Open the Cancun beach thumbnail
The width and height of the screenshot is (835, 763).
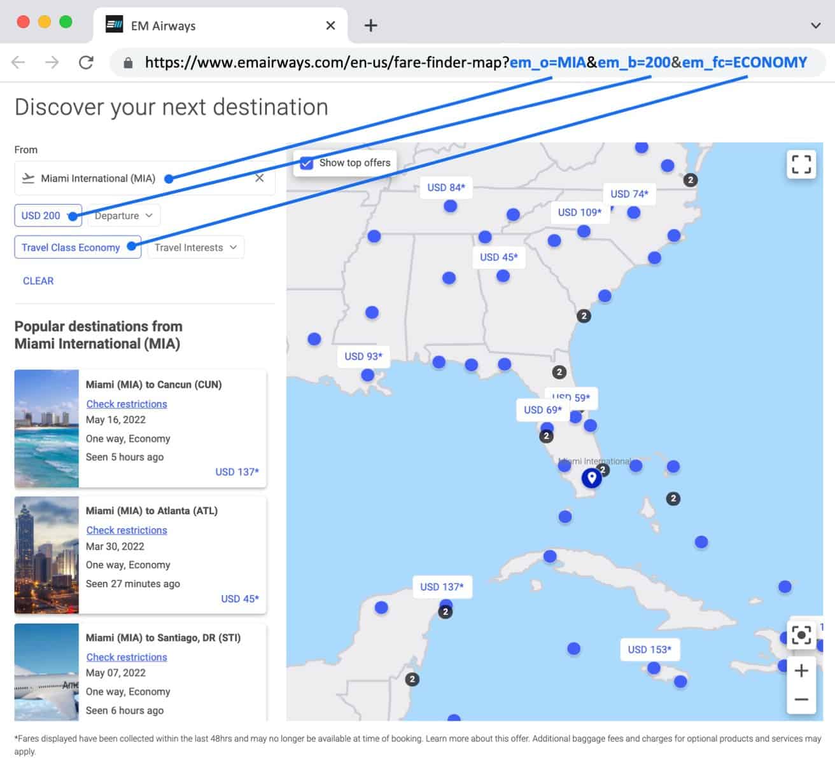coord(46,429)
